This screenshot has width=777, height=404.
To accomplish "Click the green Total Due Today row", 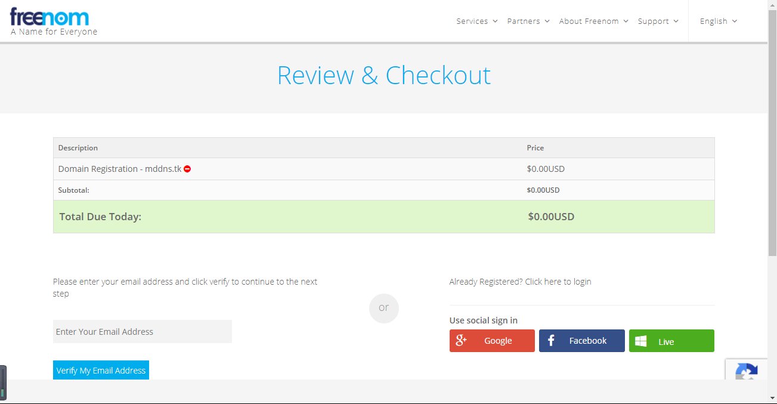I will tap(383, 217).
